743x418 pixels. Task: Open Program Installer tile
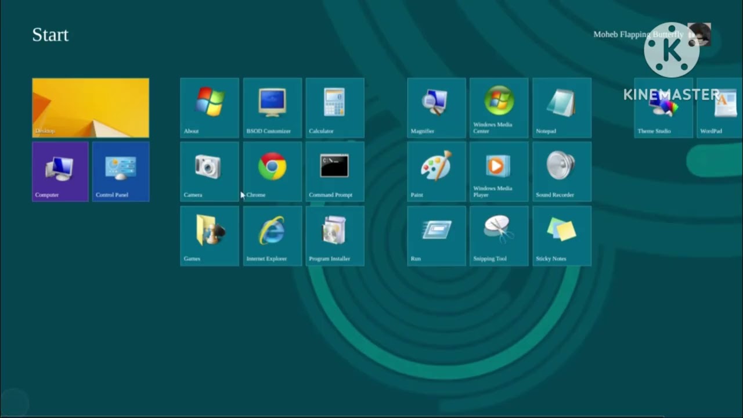click(x=335, y=236)
